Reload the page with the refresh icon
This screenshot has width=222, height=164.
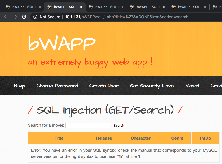tap(24, 17)
